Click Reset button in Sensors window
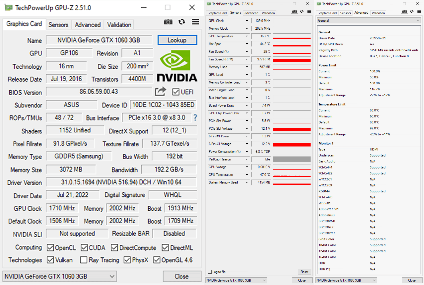This screenshot has height=285, width=424. click(304, 272)
